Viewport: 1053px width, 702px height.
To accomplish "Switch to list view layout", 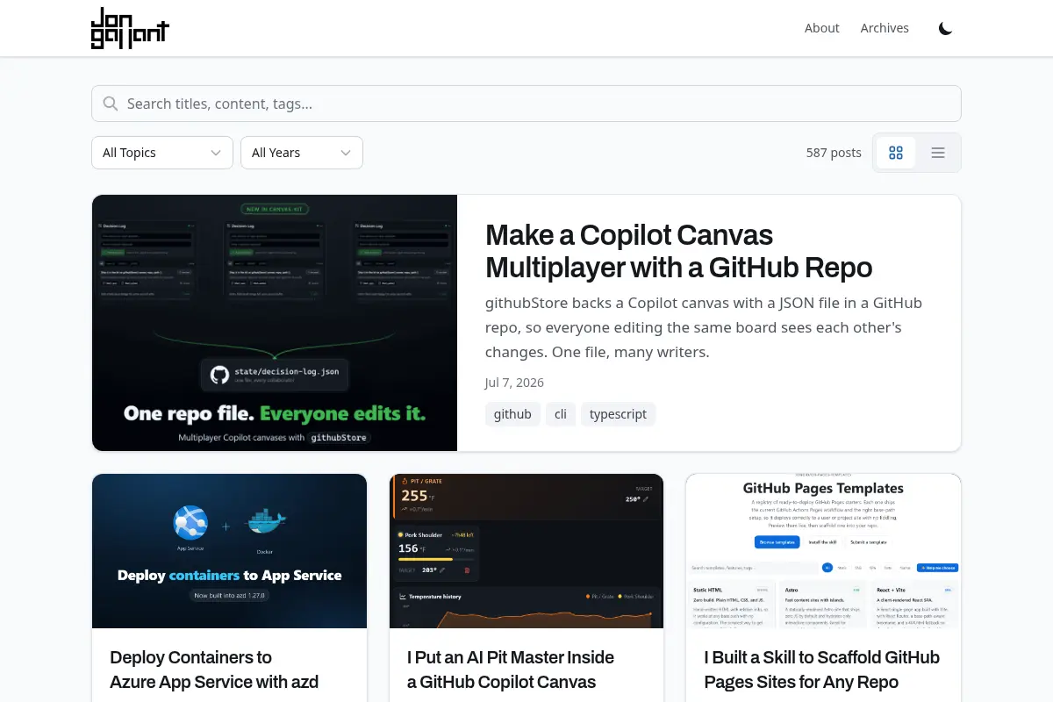I will tap(938, 153).
